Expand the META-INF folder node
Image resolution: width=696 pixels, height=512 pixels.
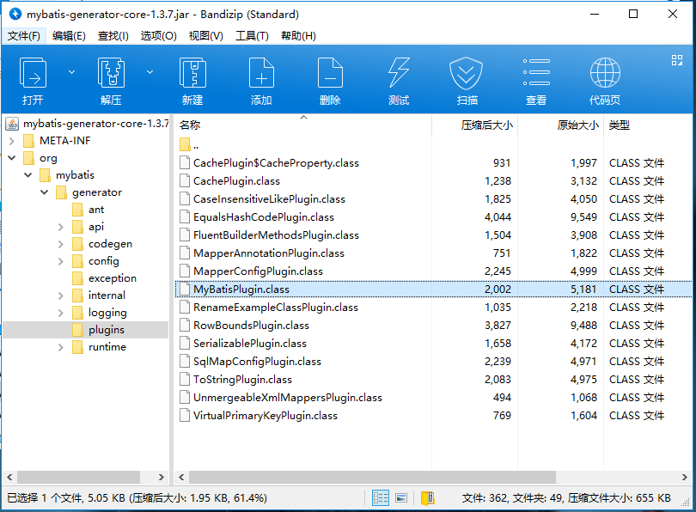pyautogui.click(x=12, y=141)
